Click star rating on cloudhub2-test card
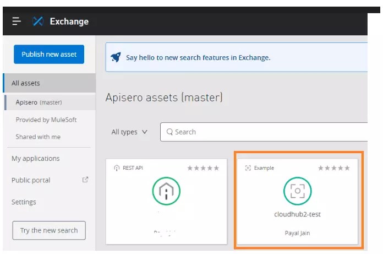 click(x=334, y=168)
